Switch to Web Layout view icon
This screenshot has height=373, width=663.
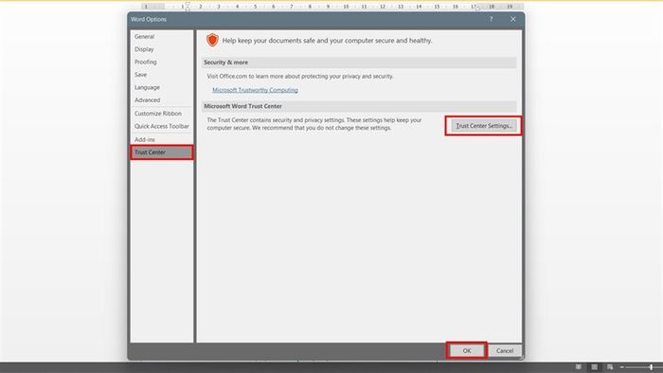point(610,366)
